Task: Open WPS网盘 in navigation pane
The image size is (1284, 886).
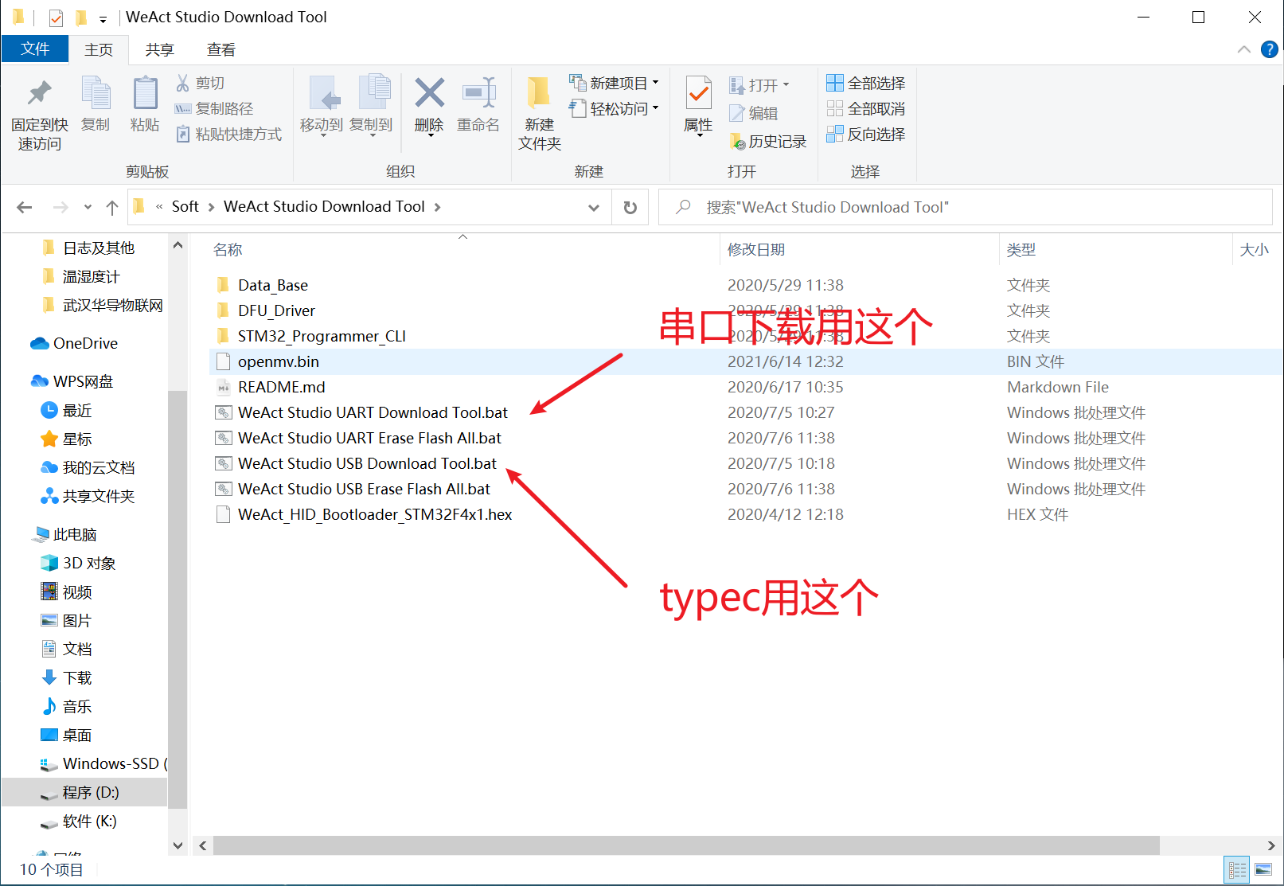Action: pos(84,381)
